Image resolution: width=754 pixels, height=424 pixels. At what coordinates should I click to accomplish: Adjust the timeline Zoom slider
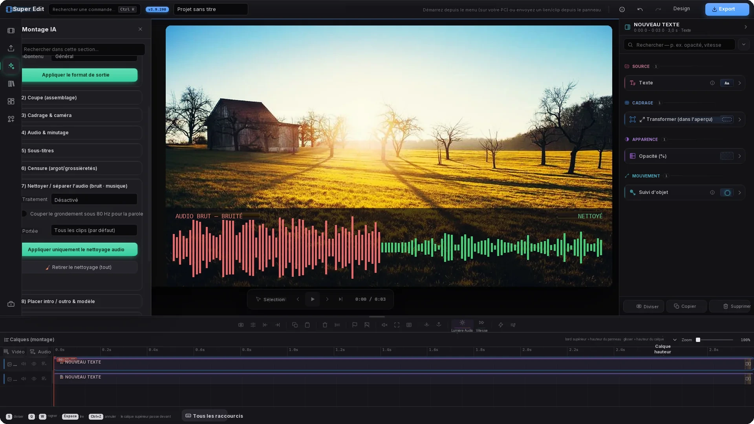click(x=715, y=340)
